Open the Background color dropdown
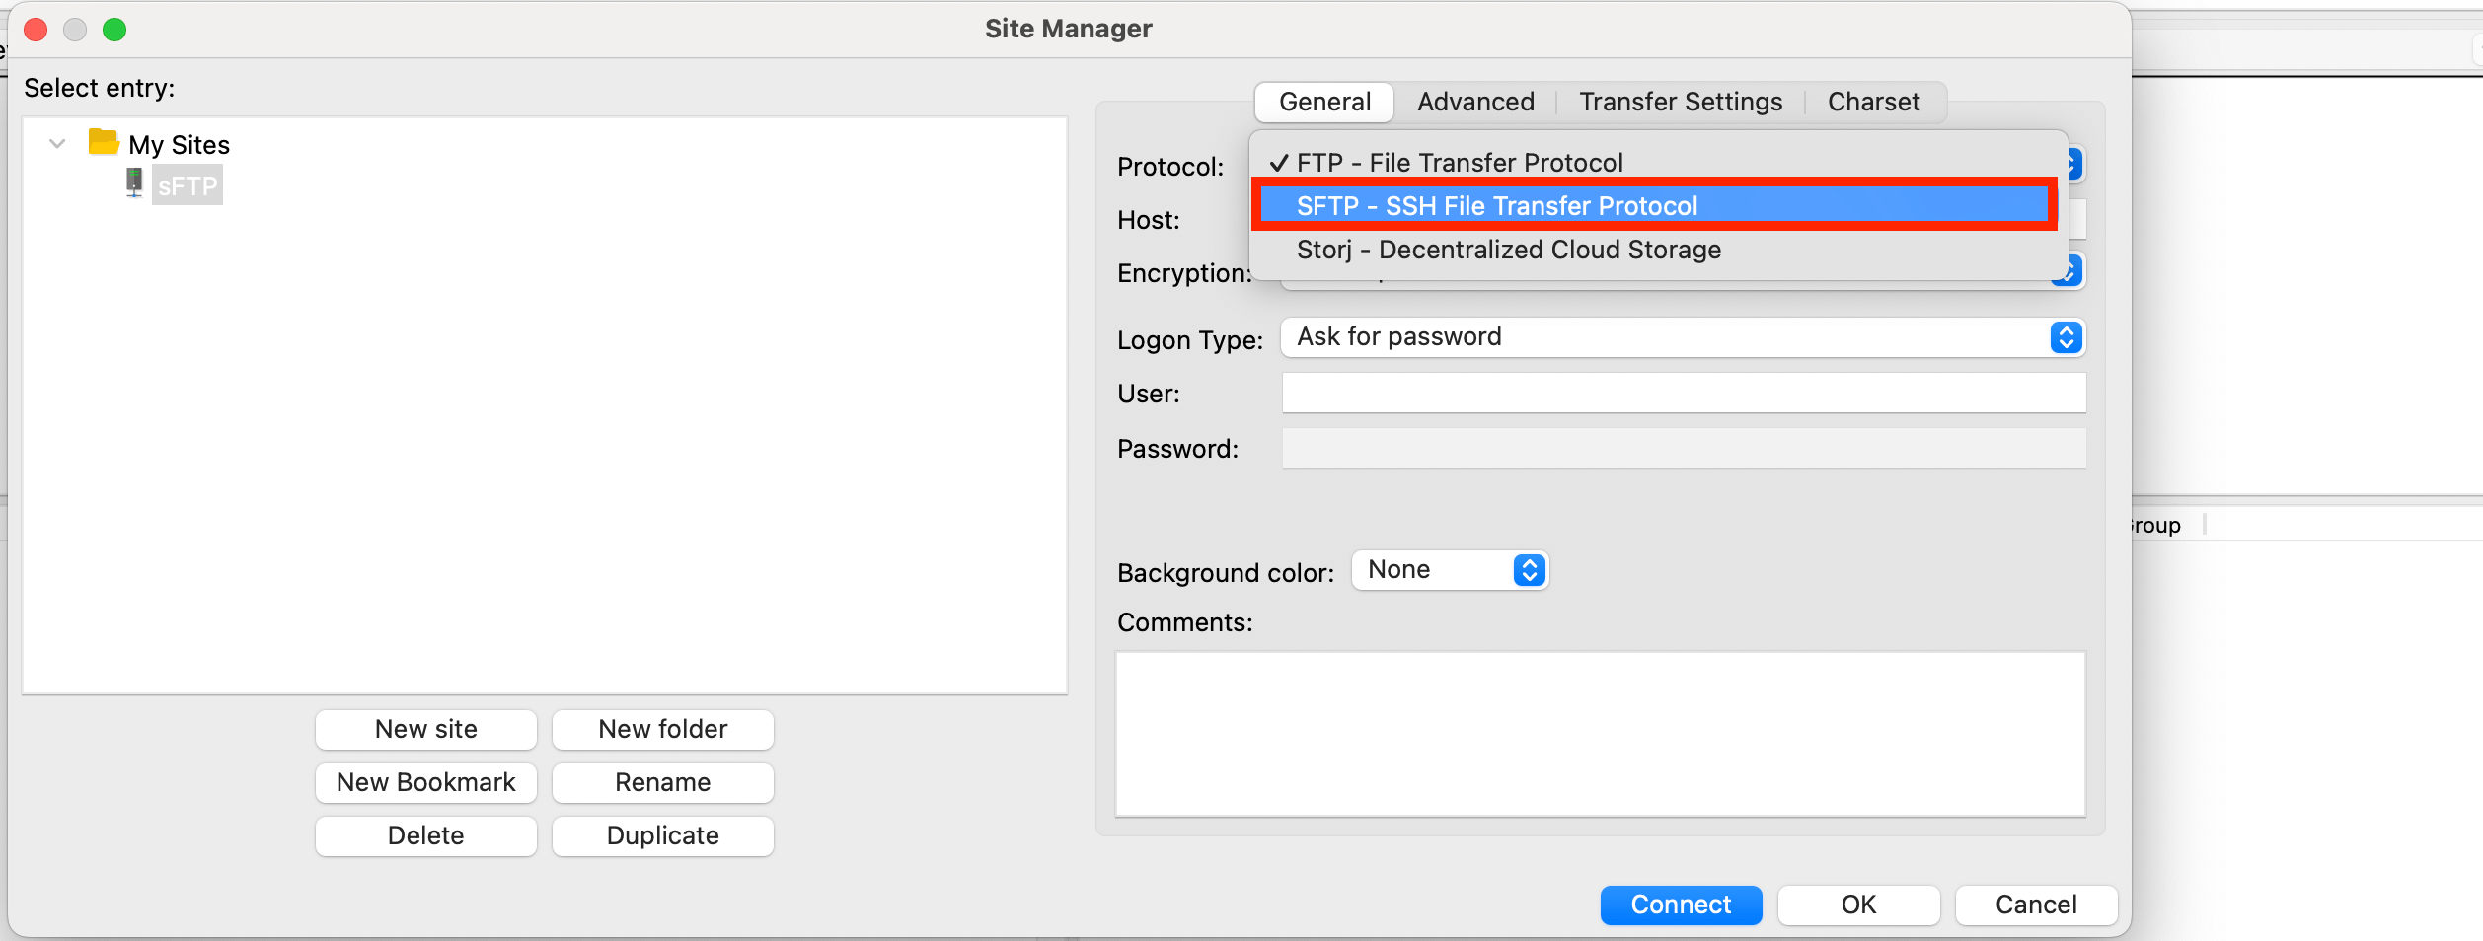 click(1450, 570)
